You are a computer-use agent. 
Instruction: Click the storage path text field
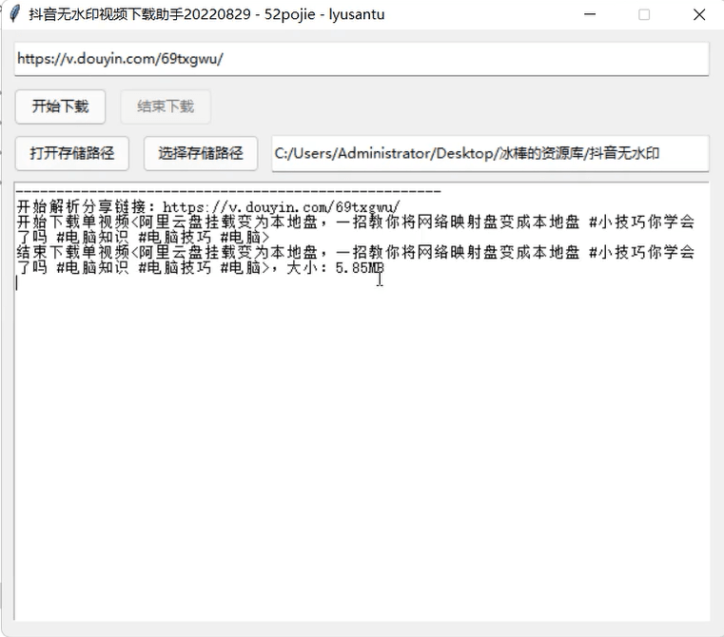(490, 153)
